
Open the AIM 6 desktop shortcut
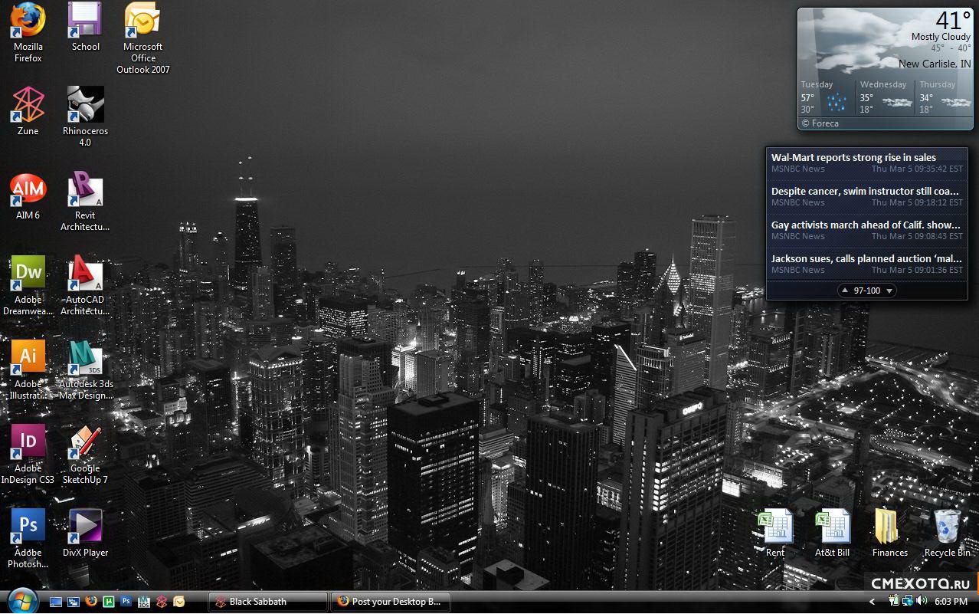28,189
